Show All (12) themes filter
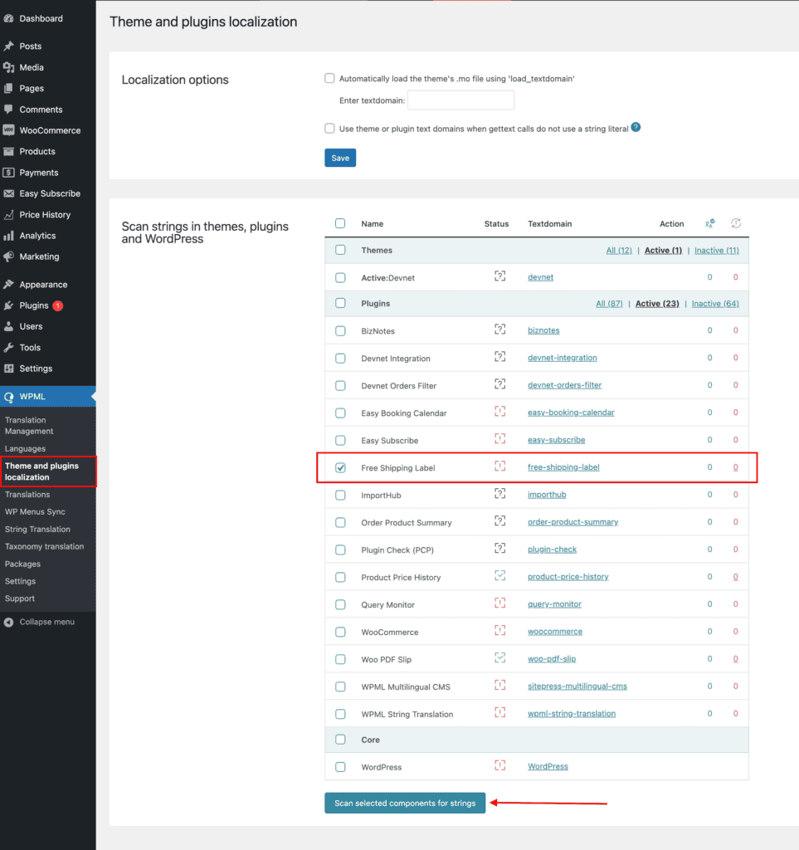This screenshot has height=850, width=799. click(618, 251)
